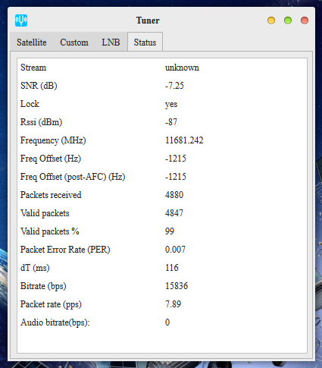Select the LNB tab
This screenshot has height=368, width=322.
111,42
